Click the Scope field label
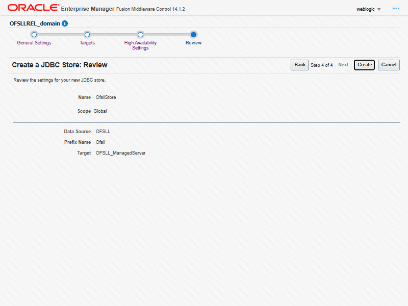Viewport: 408px width, 306px height. [x=84, y=111]
